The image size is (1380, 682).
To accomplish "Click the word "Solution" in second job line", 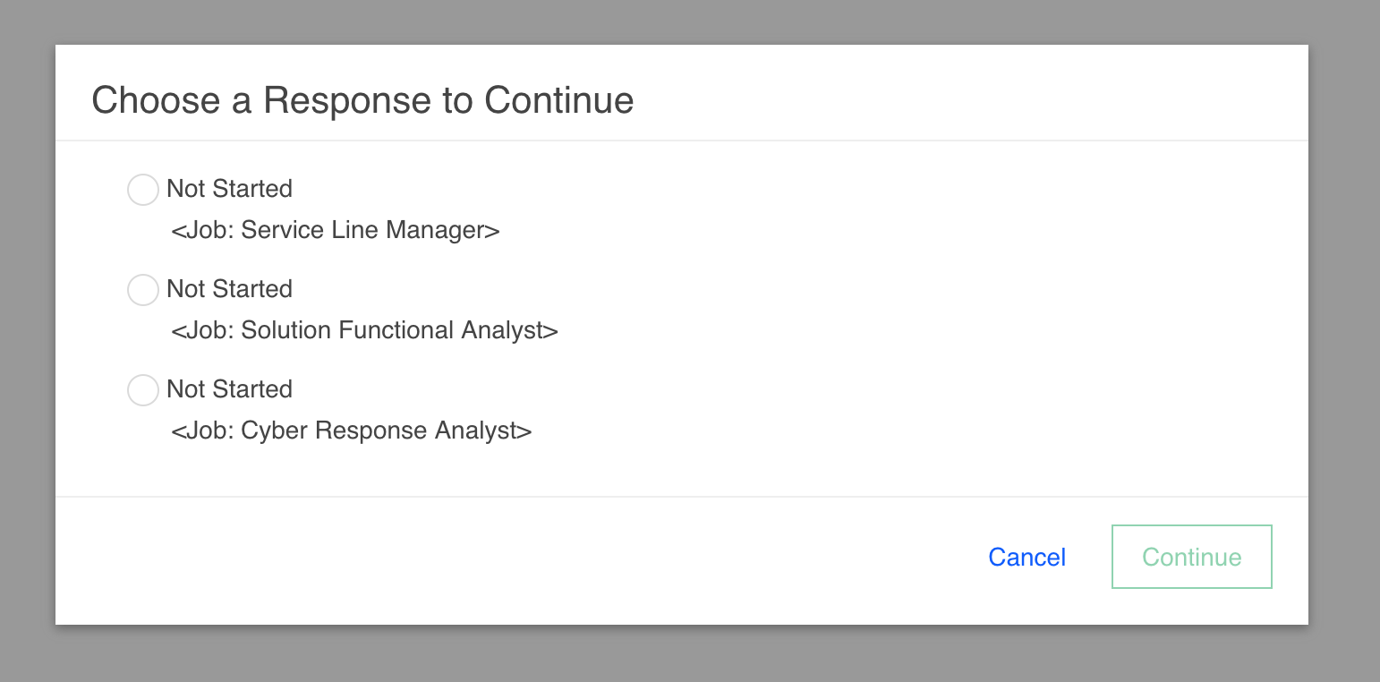I will tap(286, 331).
